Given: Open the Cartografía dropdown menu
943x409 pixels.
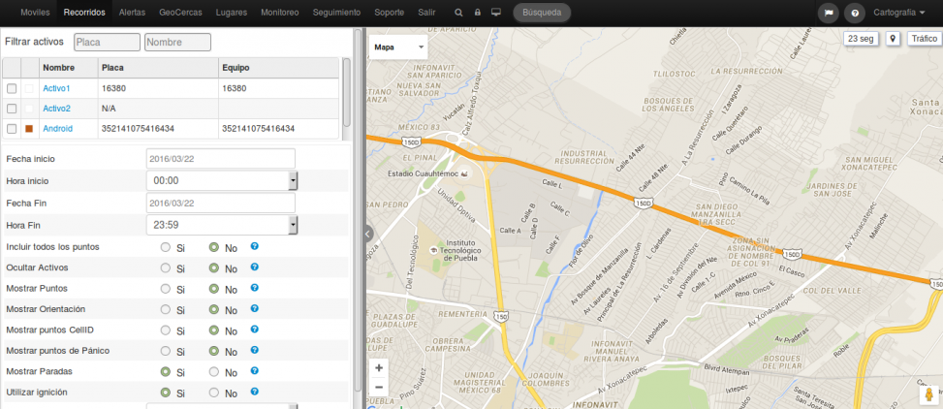Looking at the screenshot, I should 899,12.
